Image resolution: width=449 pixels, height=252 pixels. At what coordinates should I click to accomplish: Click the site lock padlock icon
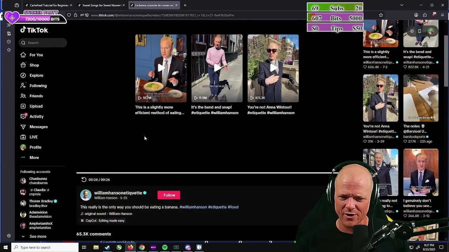75,15
